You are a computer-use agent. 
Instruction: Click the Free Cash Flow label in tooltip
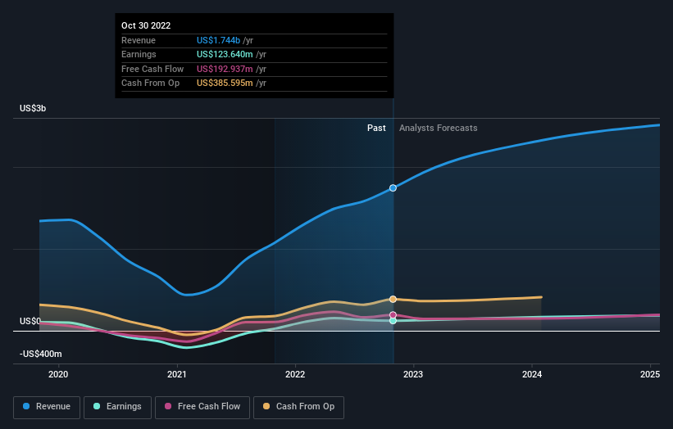pyautogui.click(x=152, y=69)
